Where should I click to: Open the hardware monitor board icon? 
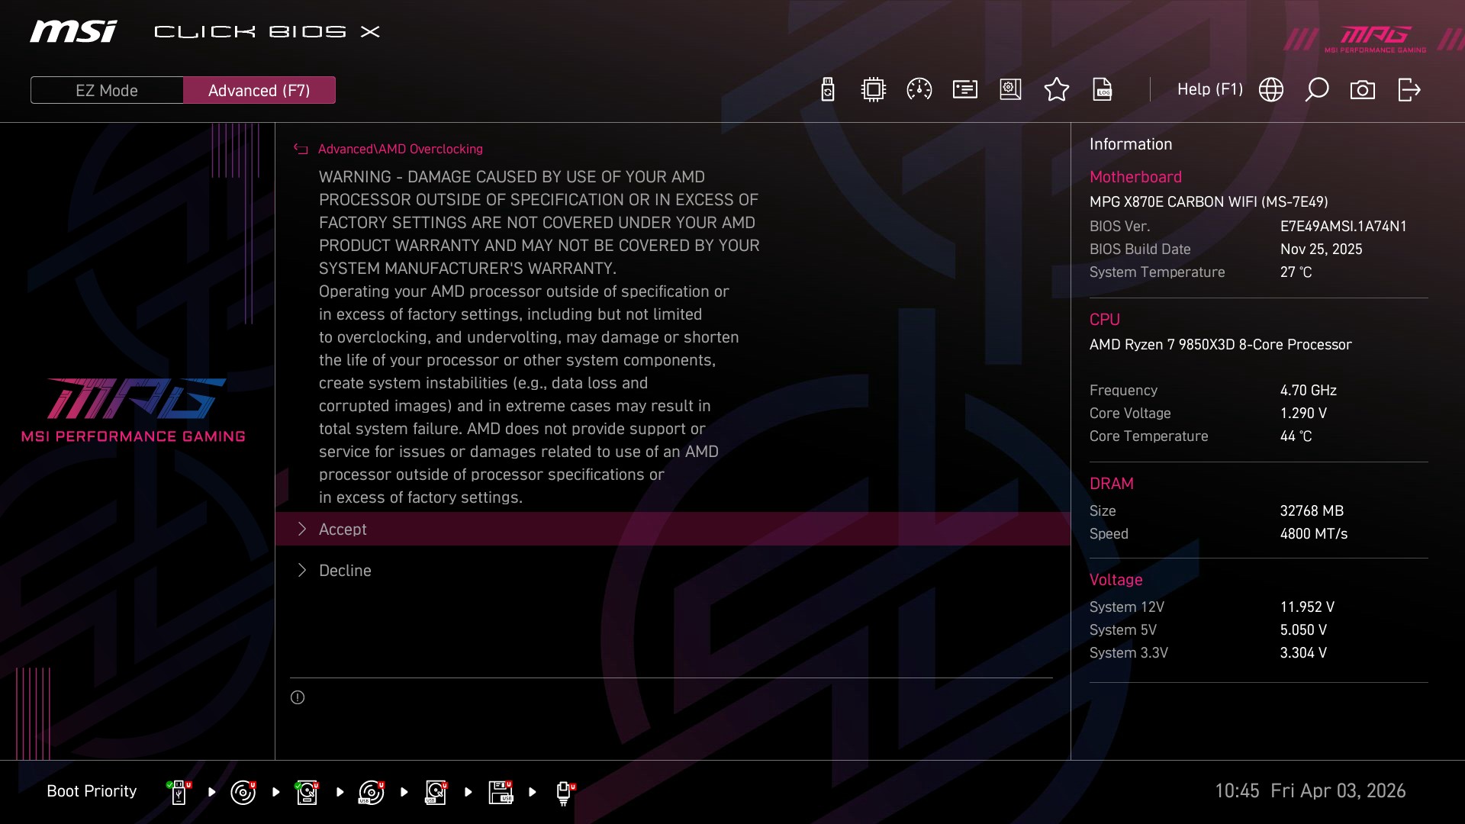point(1010,90)
